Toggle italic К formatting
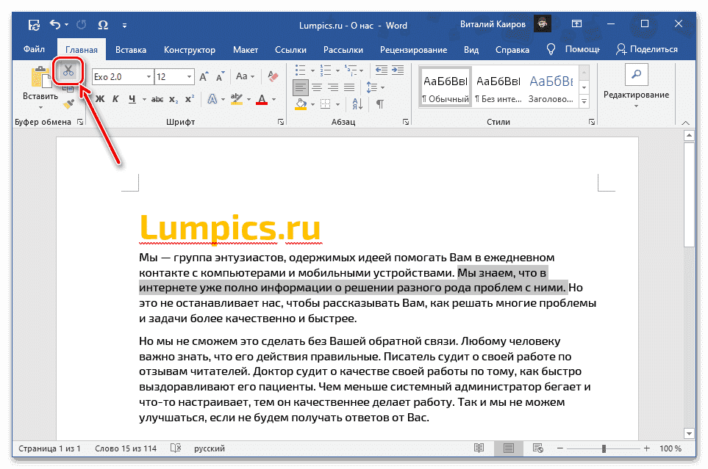 [x=116, y=99]
